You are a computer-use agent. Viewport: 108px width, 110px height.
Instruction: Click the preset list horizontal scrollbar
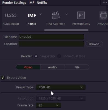point(66,30)
